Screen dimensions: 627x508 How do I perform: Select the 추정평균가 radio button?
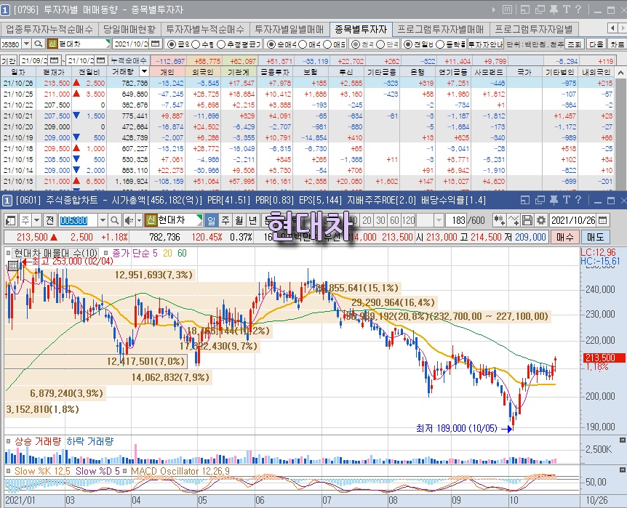pos(221,44)
